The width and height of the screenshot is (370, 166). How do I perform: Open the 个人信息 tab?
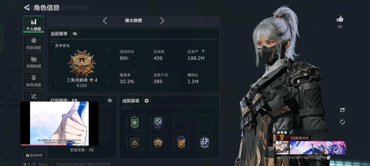33,24
